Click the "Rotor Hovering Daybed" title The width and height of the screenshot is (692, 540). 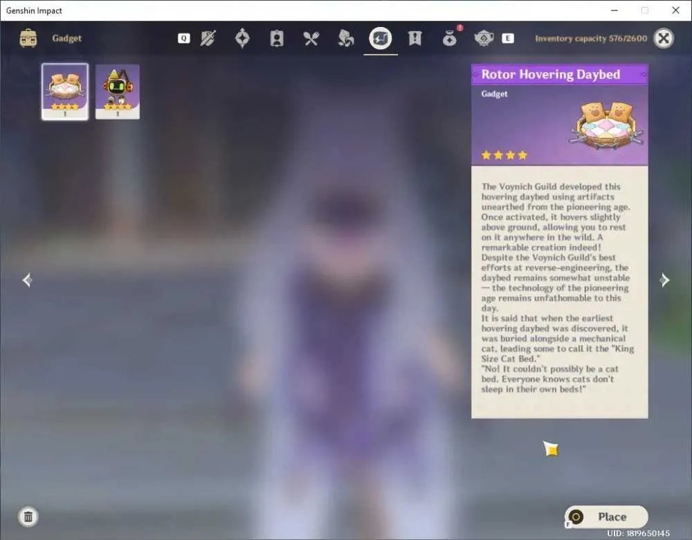550,74
